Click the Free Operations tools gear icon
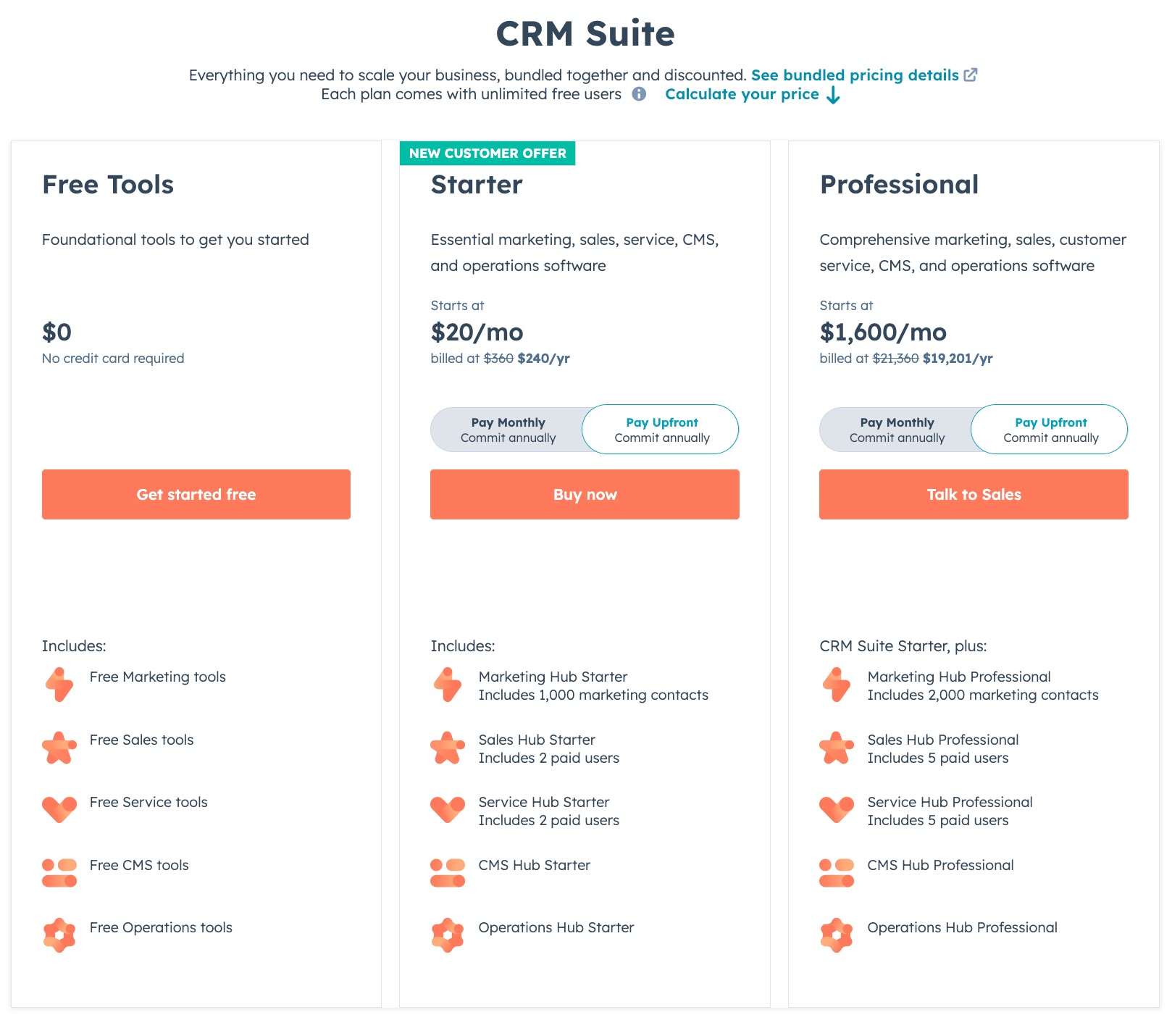1172x1020 pixels. pos(59,935)
